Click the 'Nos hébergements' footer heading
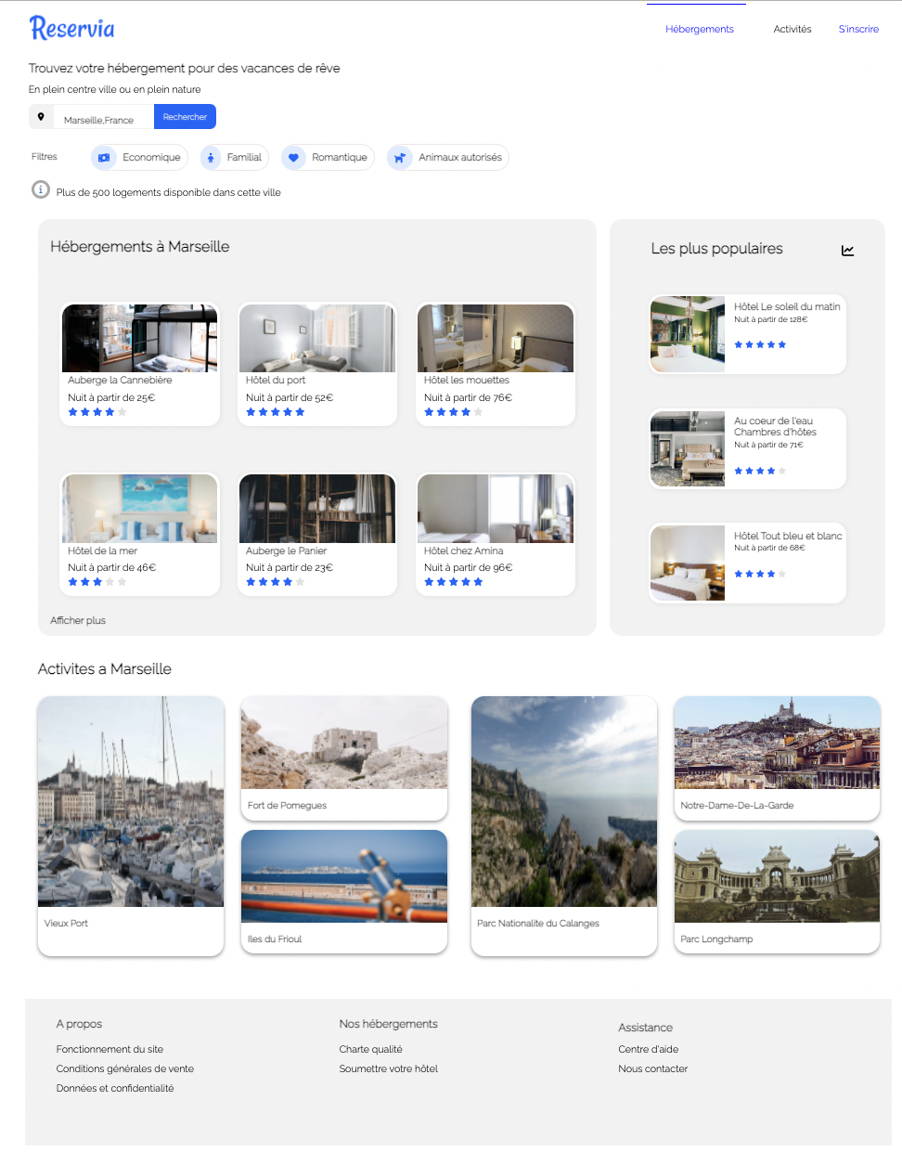The image size is (902, 1152). [388, 1024]
